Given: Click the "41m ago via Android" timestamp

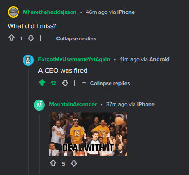Looking at the screenshot, I should click(x=144, y=59).
